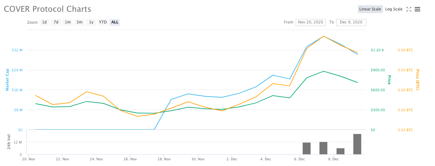
Task: Set zoom to 1m
Action: [x=68, y=22]
